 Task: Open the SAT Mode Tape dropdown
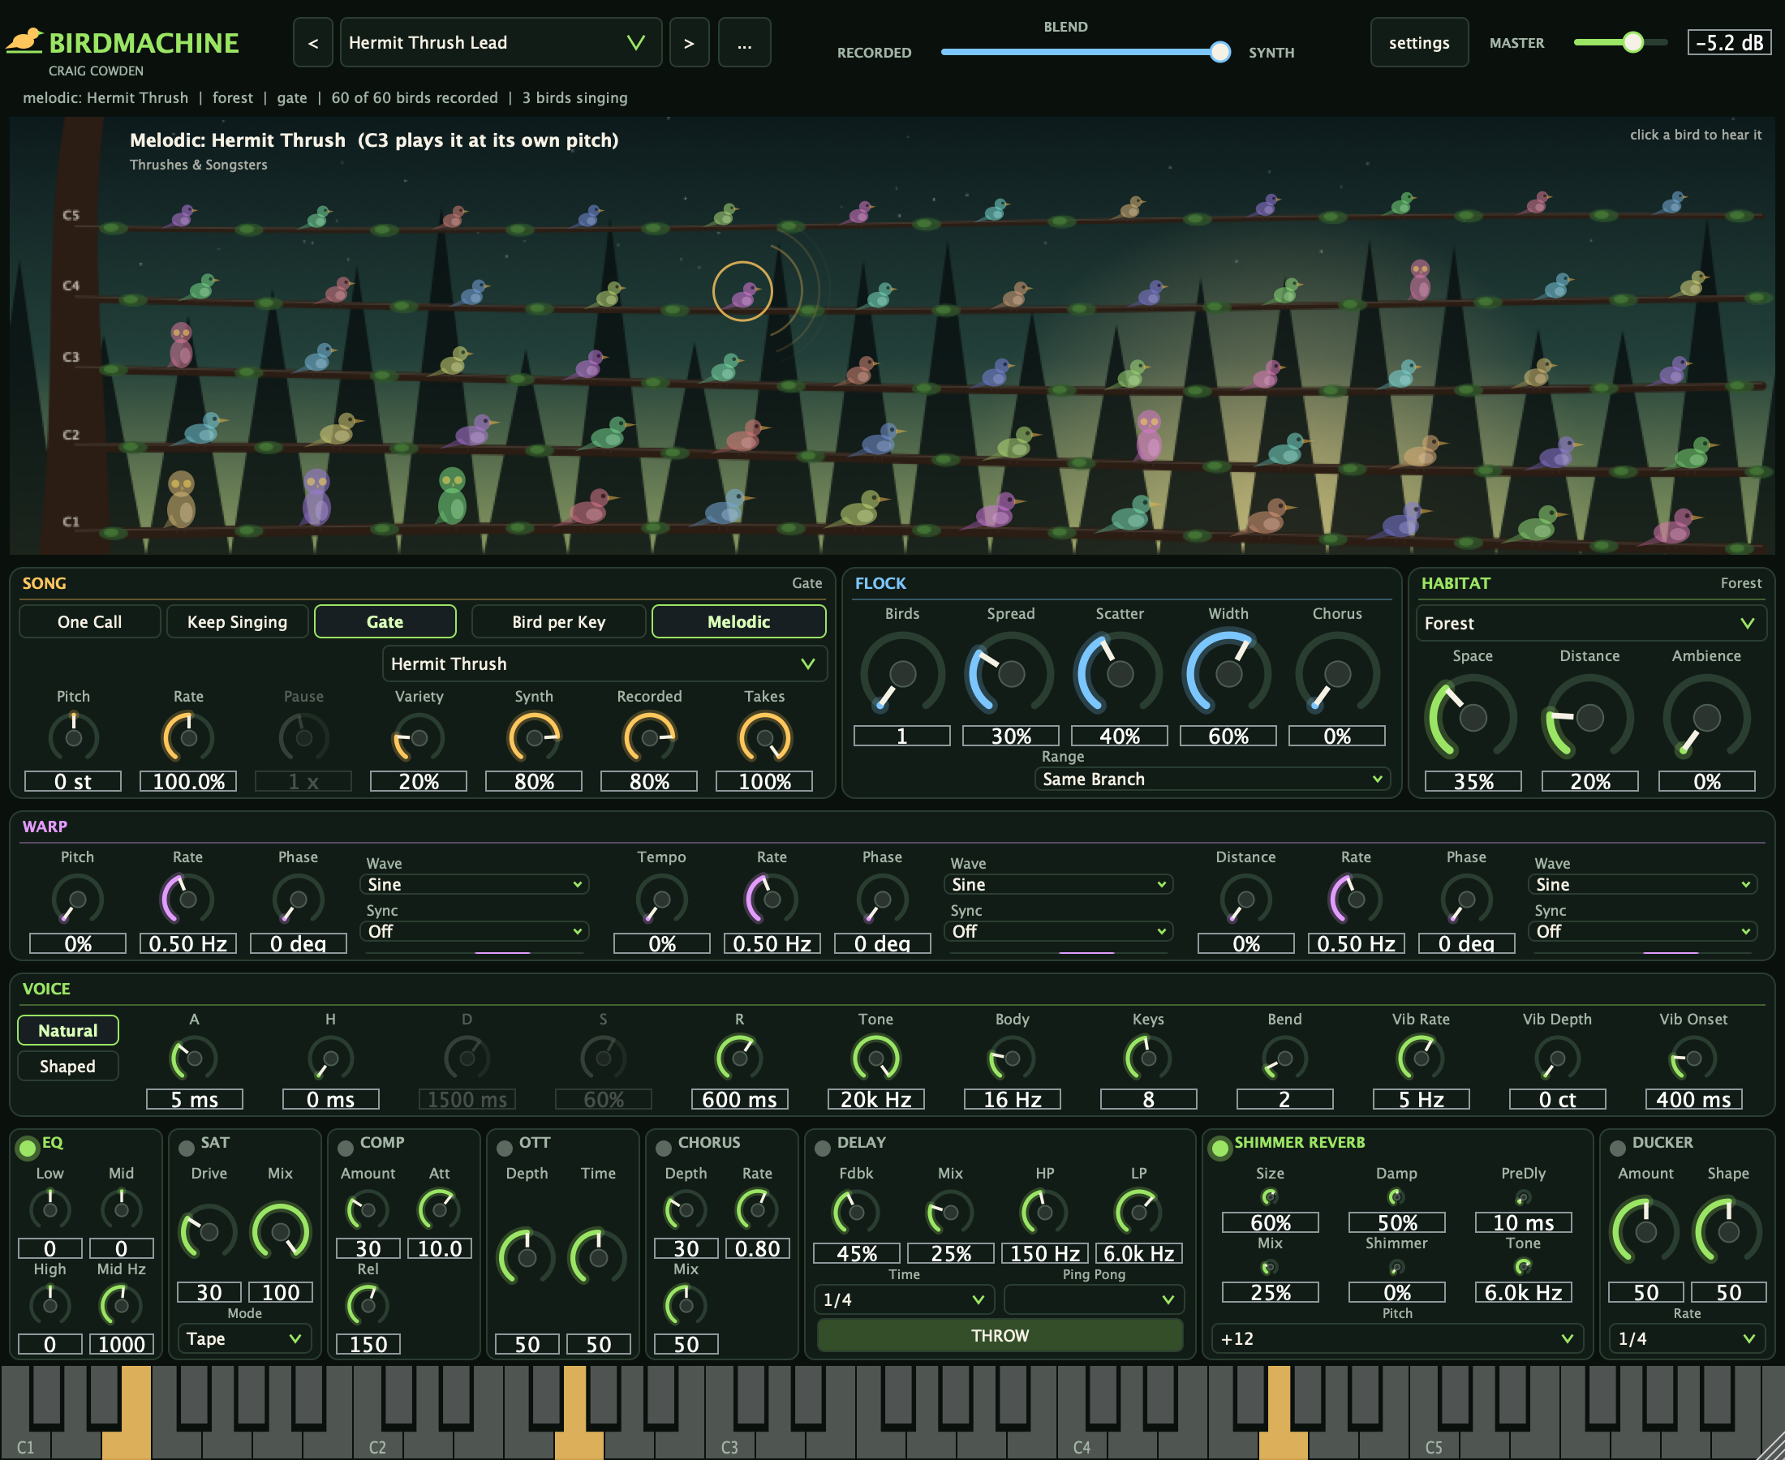pyautogui.click(x=244, y=1338)
